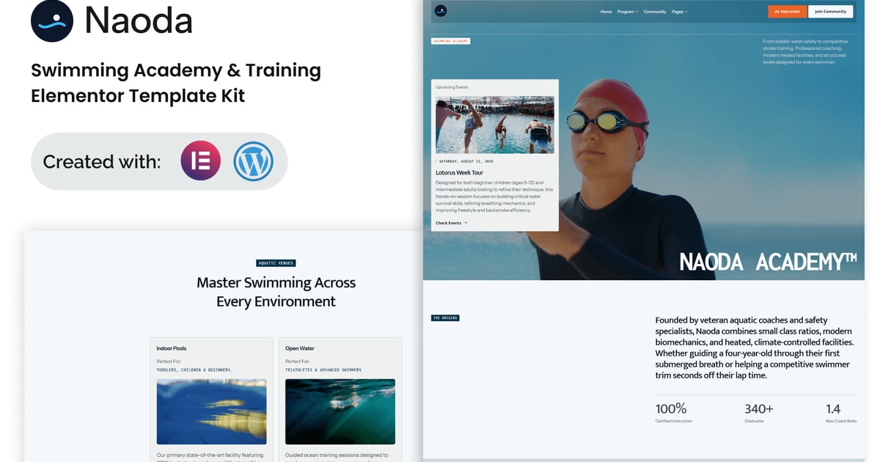Viewport: 880px width, 462px height.
Task: Click the Master Swimming Across Every Environment heading
Action: pos(276,292)
